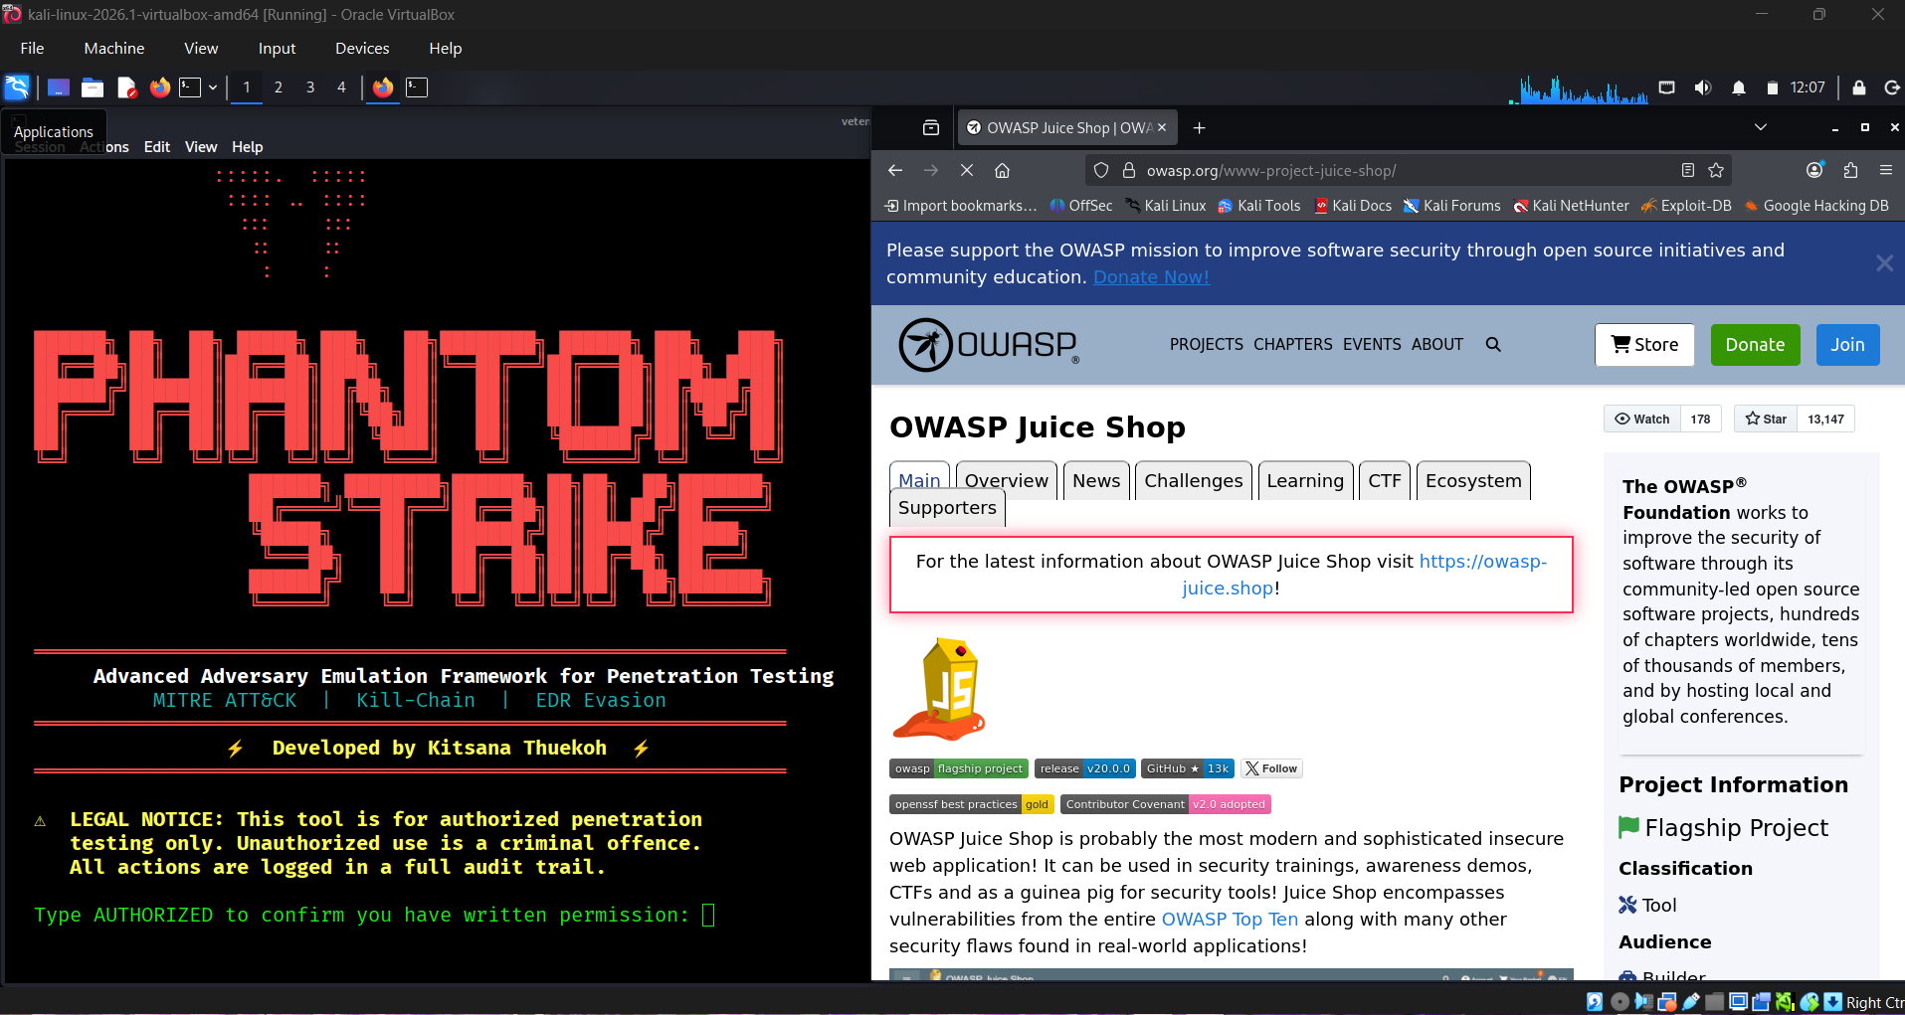Switch to the Challenges tab
This screenshot has width=1905, height=1015.
pos(1194,480)
